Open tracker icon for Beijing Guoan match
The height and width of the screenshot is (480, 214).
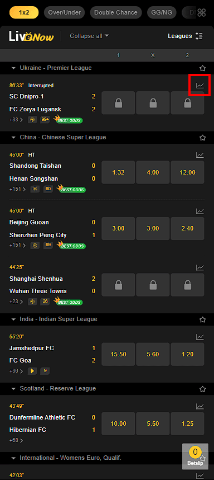35,246
